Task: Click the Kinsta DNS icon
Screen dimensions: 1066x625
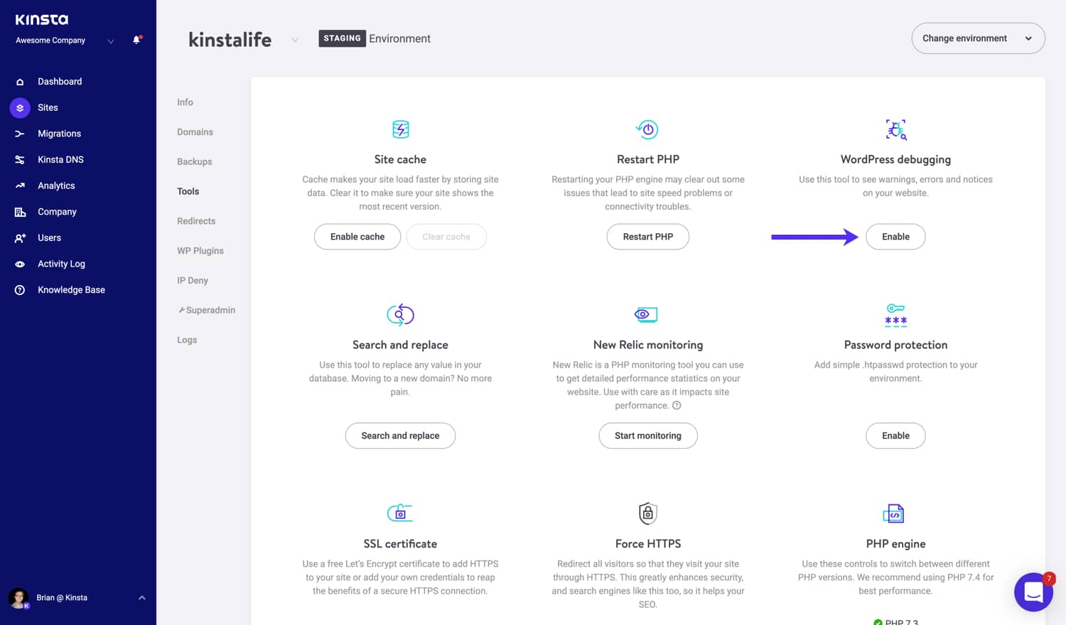Action: point(20,160)
